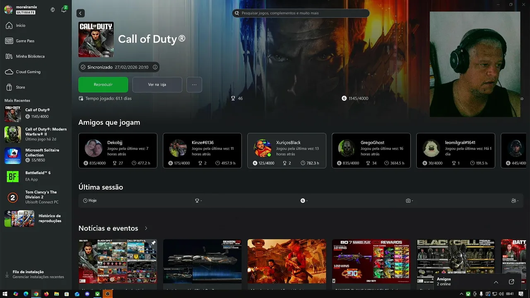Open Fila de instalação
The width and height of the screenshot is (530, 298).
click(x=36, y=274)
